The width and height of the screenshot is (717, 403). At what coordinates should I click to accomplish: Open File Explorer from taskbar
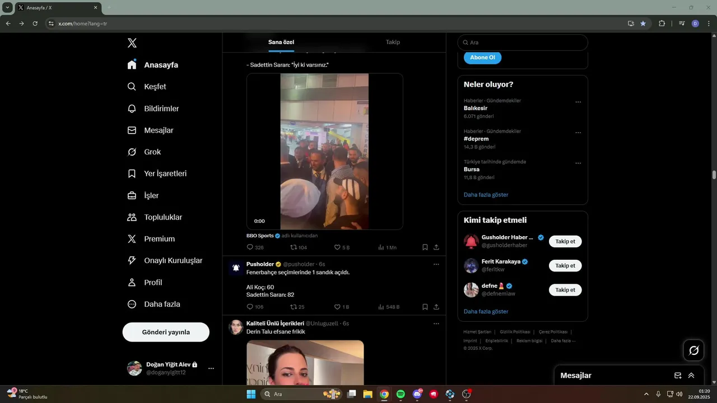click(x=367, y=394)
